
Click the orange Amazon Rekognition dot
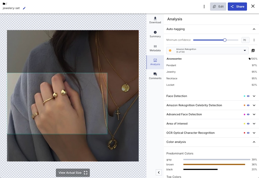click(170, 50)
